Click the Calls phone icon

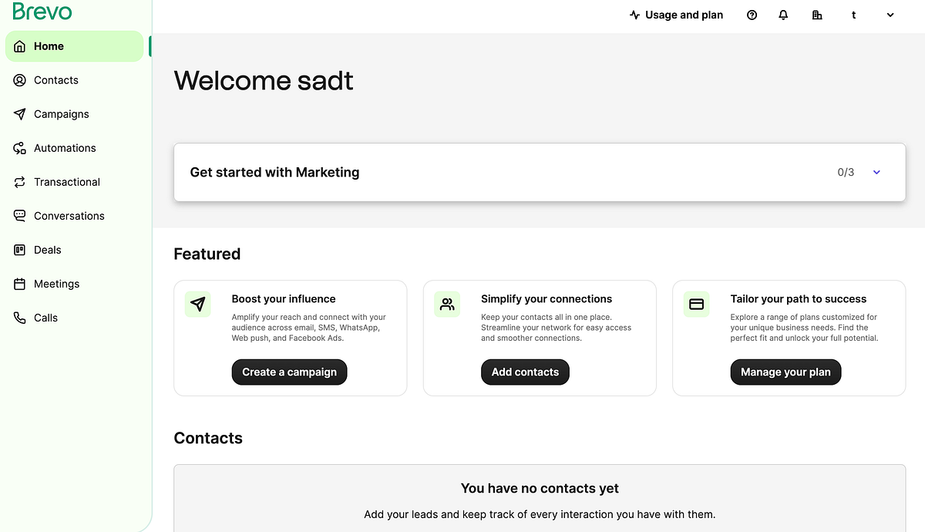19,317
